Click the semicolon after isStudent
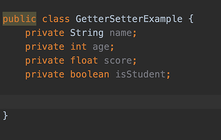This screenshot has height=140, width=221. click(168, 75)
